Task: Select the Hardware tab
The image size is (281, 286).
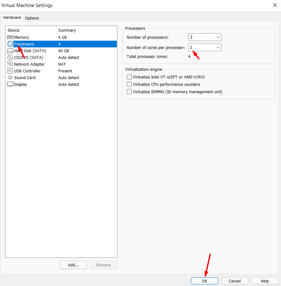Action: 12,18
